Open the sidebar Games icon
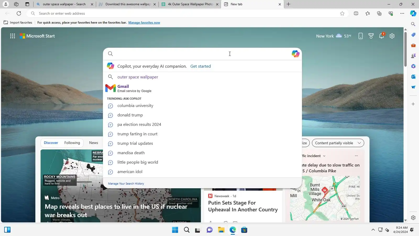Screen dimensions: 419x236 [413, 56]
